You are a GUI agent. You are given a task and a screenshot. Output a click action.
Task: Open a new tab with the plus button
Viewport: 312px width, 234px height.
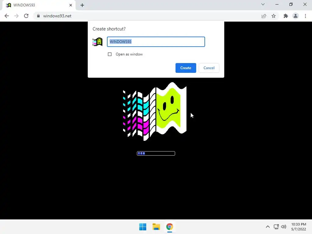[x=82, y=5]
